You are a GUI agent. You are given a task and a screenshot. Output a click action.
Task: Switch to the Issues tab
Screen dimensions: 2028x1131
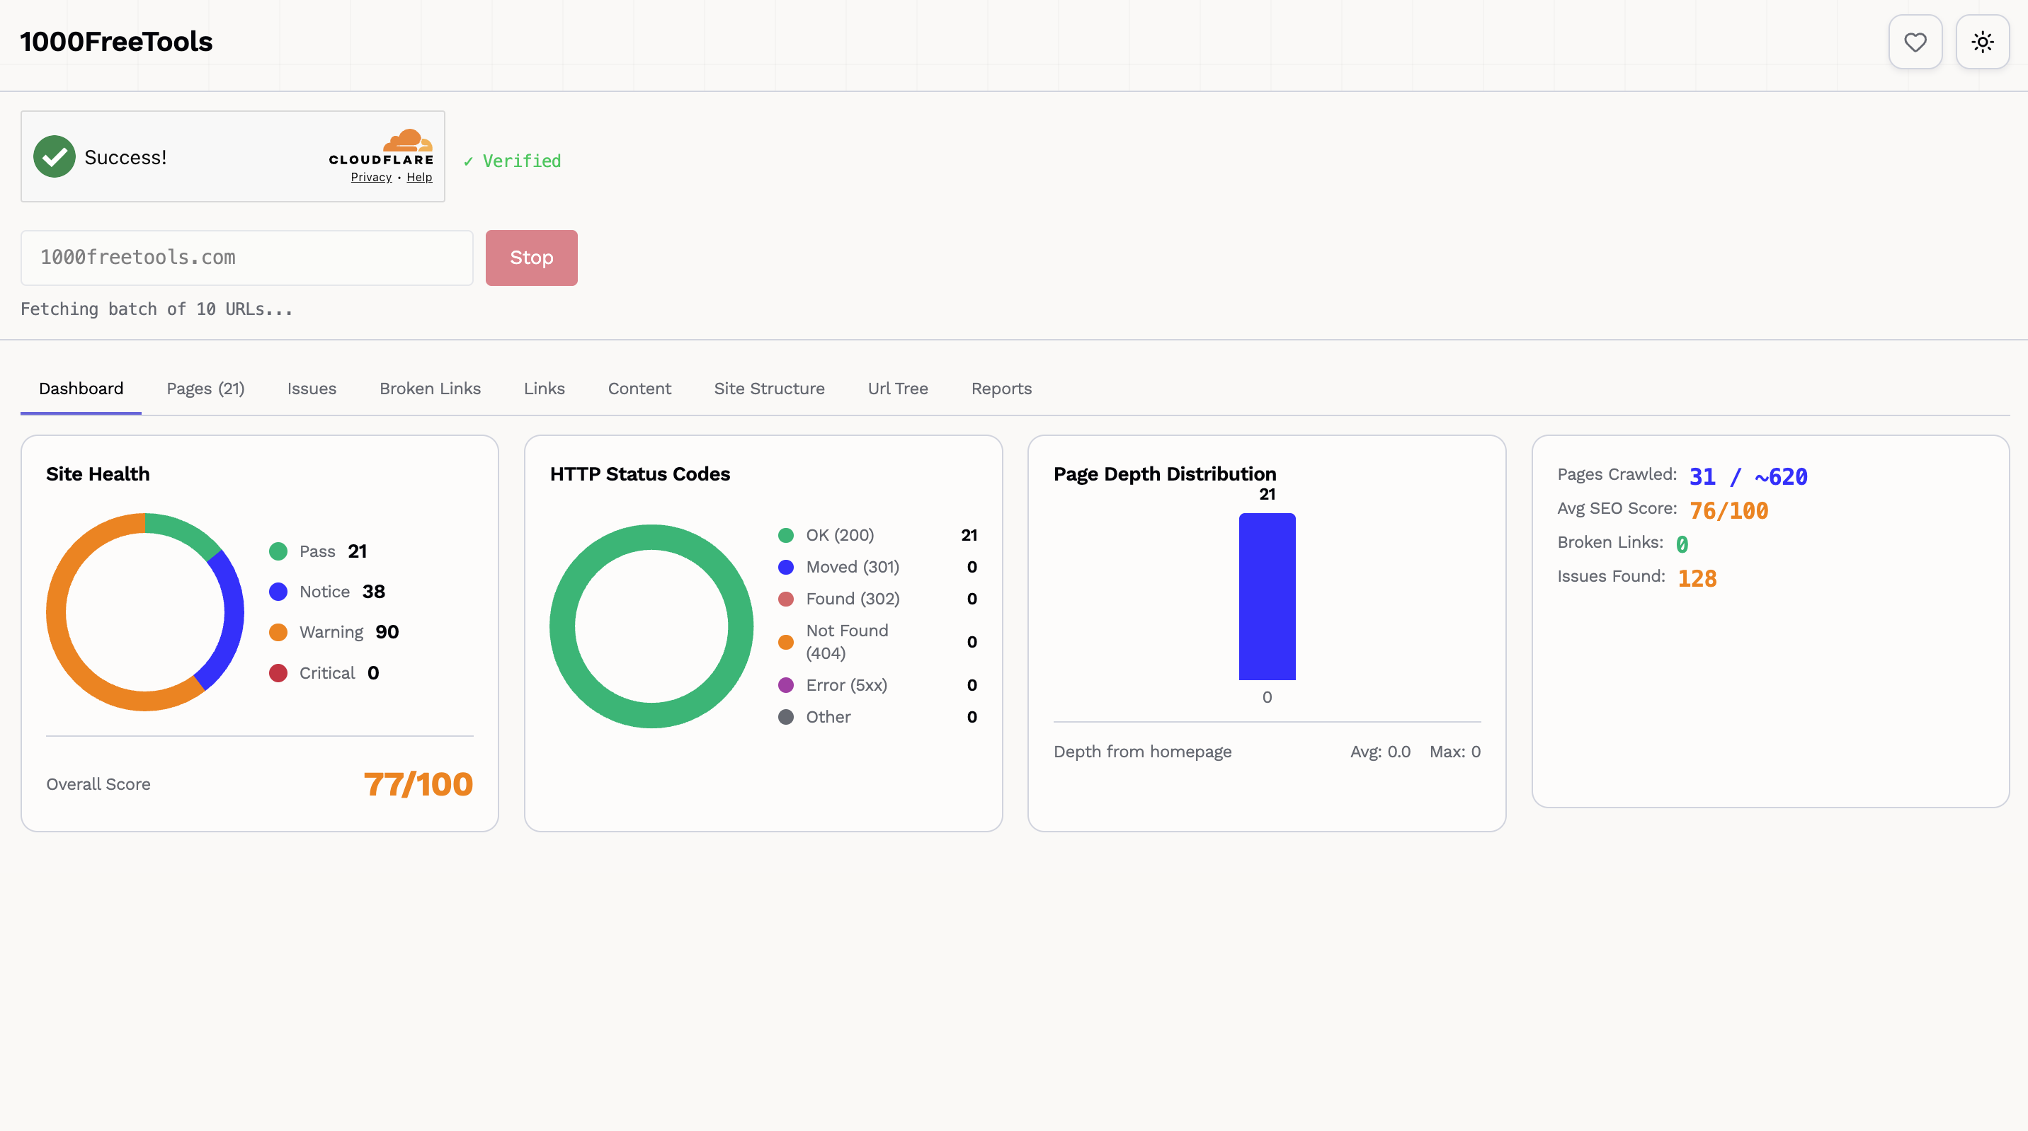pyautogui.click(x=311, y=388)
